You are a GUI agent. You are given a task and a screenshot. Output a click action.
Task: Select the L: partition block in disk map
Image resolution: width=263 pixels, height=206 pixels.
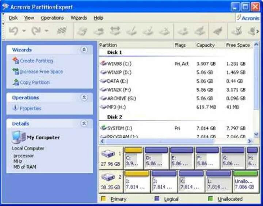(218, 181)
